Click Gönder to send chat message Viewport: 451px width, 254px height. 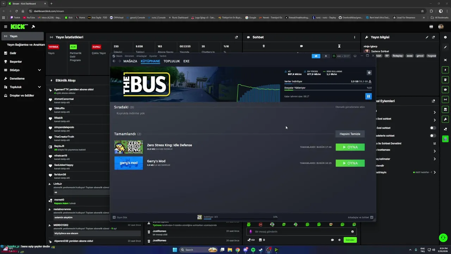click(350, 240)
